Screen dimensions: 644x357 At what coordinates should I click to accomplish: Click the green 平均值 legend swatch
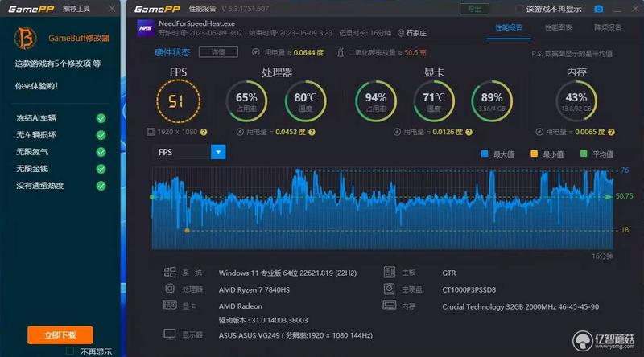point(584,154)
